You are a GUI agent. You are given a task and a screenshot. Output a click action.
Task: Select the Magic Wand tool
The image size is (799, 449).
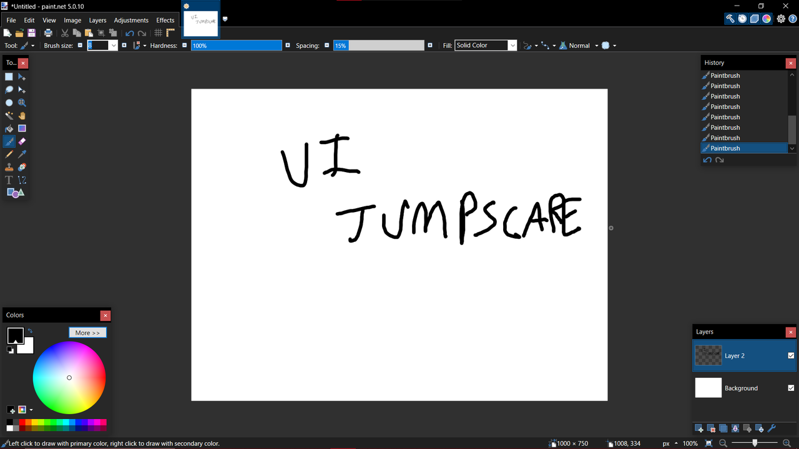pyautogui.click(x=9, y=115)
